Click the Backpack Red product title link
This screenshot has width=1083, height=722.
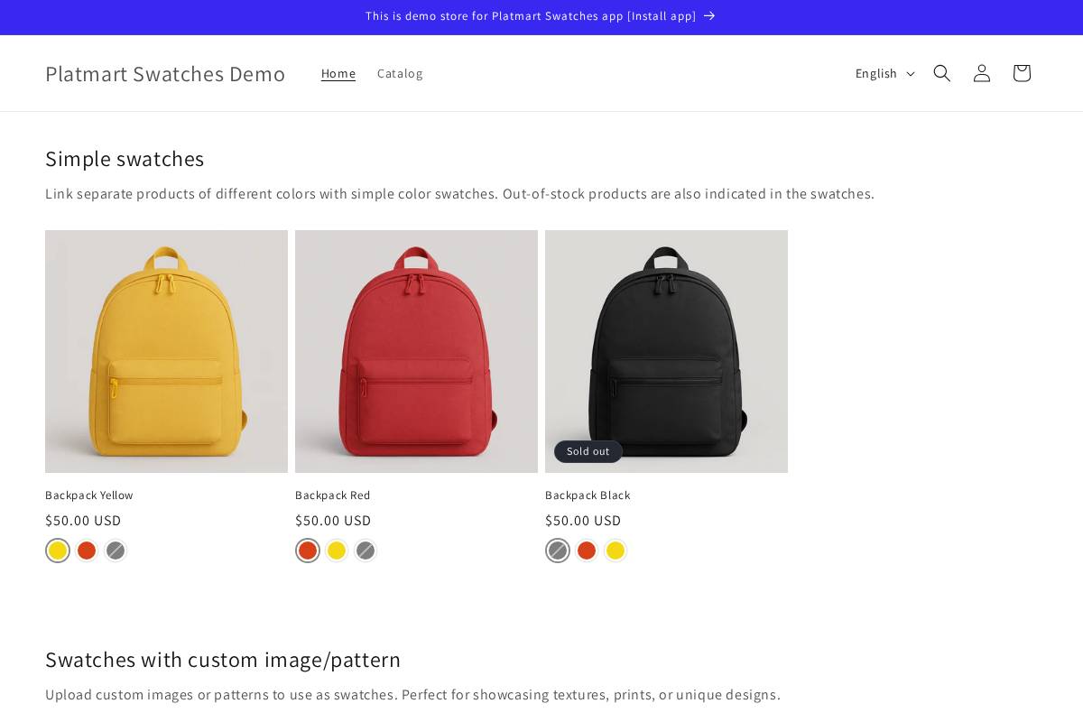pyautogui.click(x=332, y=495)
